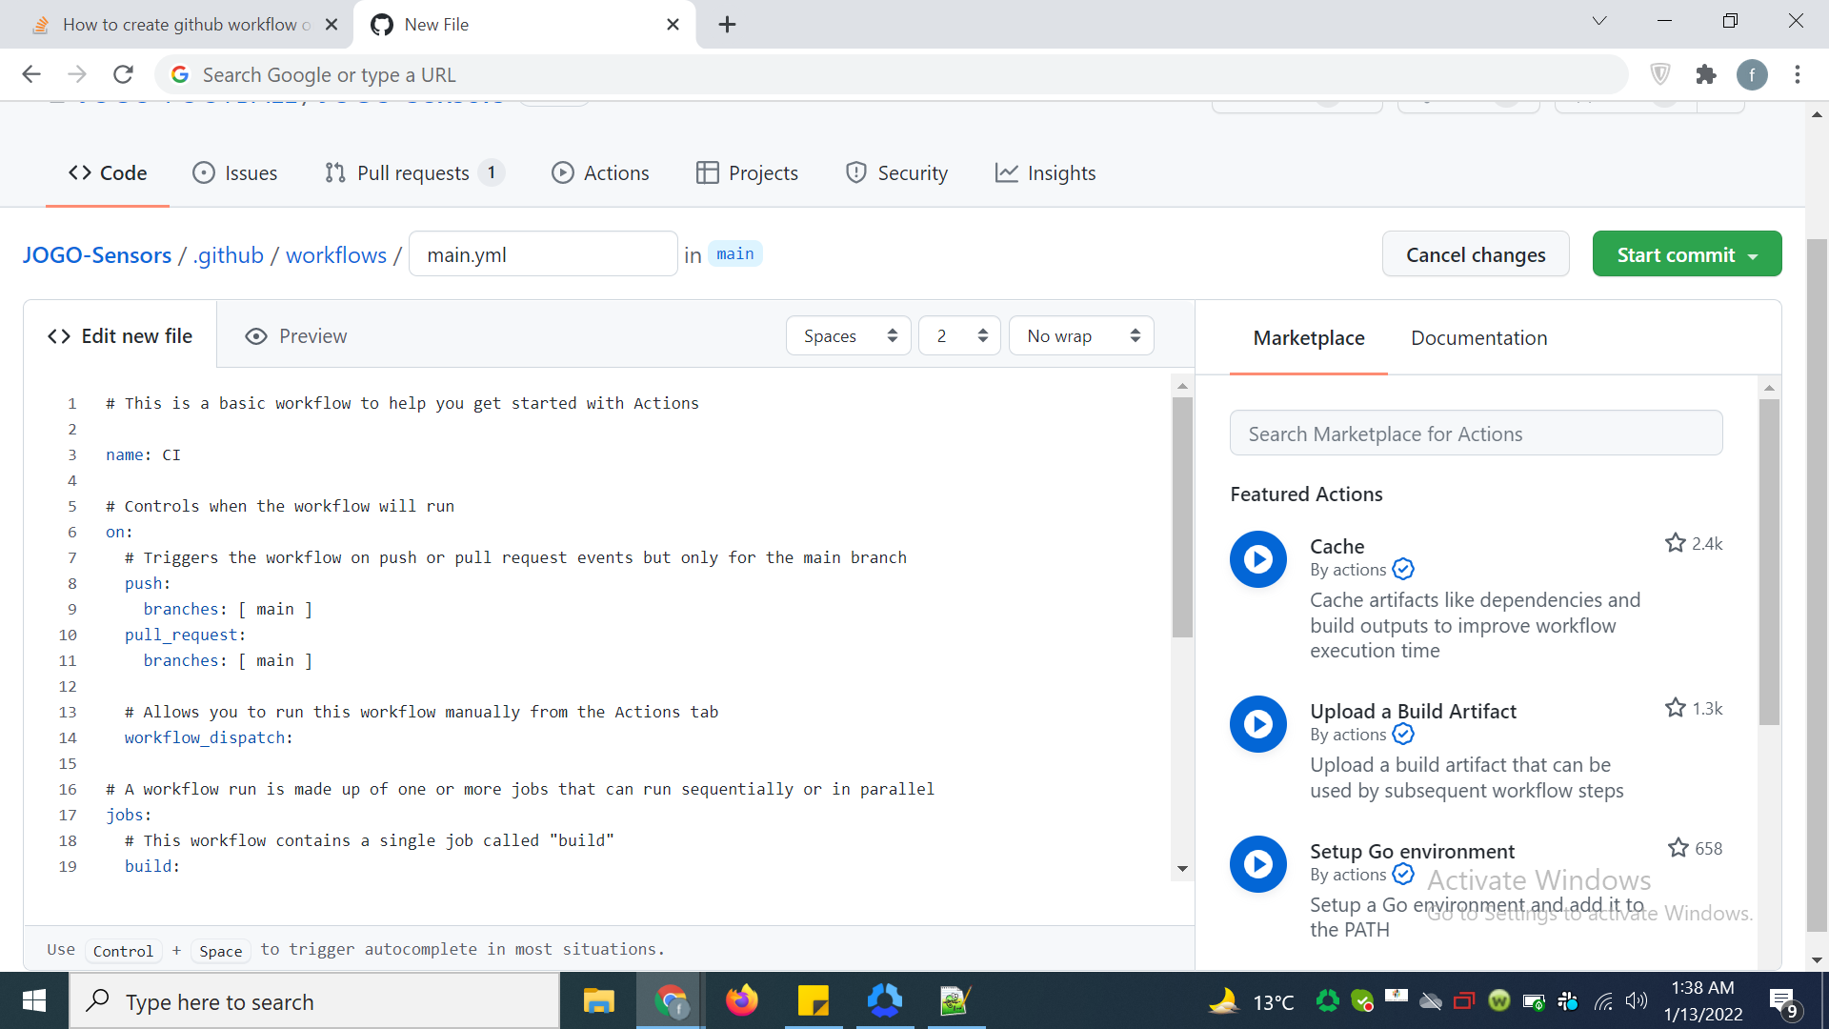Open the Windows Start menu

[34, 1000]
